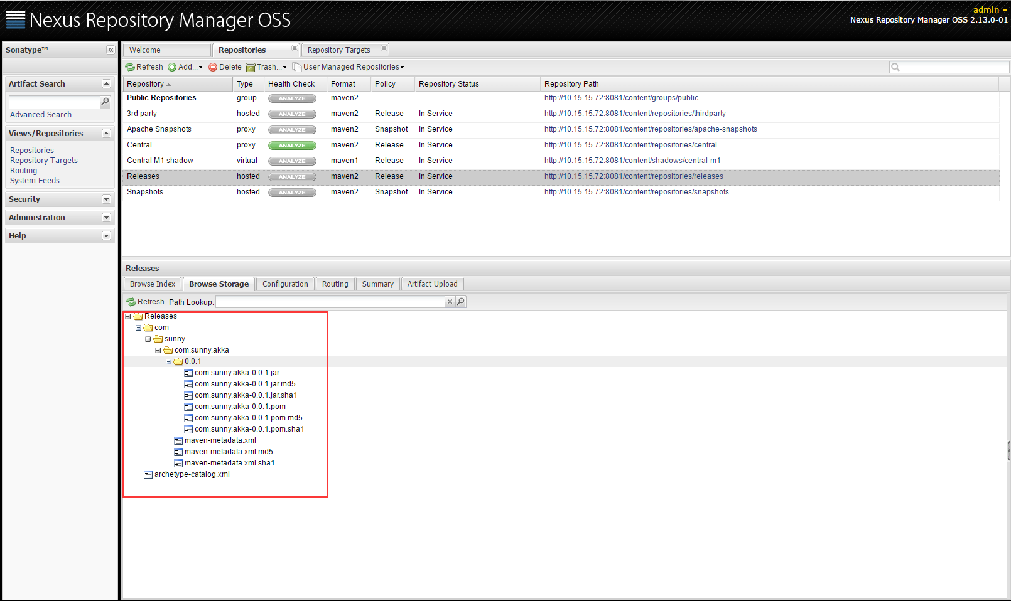This screenshot has height=601, width=1011.
Task: Click green Analyze button for Central
Action: (x=292, y=146)
